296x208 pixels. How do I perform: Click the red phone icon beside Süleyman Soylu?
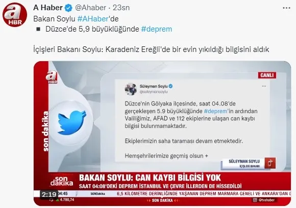(270, 163)
